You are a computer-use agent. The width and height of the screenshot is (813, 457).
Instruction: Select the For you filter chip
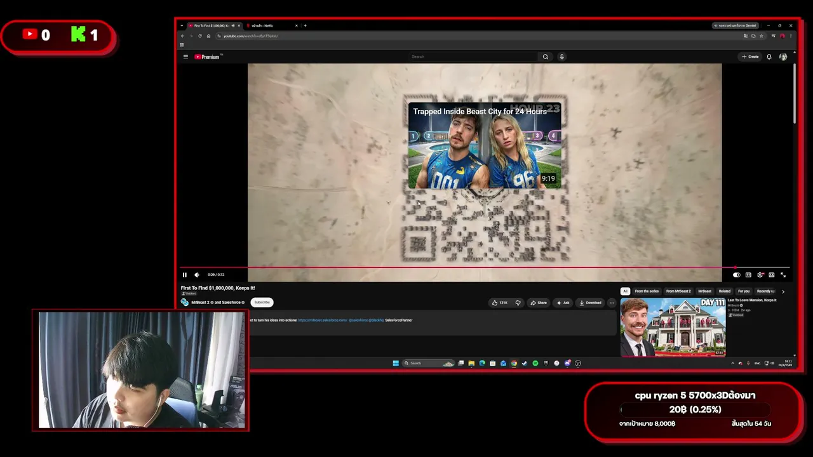coord(744,291)
